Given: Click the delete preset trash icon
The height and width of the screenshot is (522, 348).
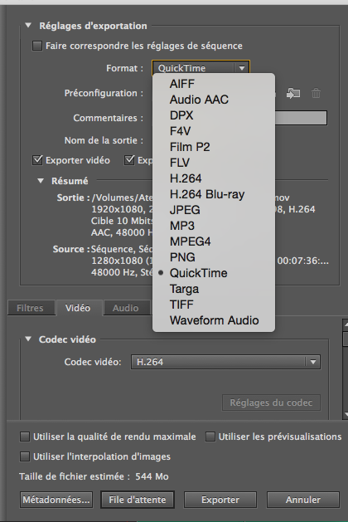Looking at the screenshot, I should (316, 93).
